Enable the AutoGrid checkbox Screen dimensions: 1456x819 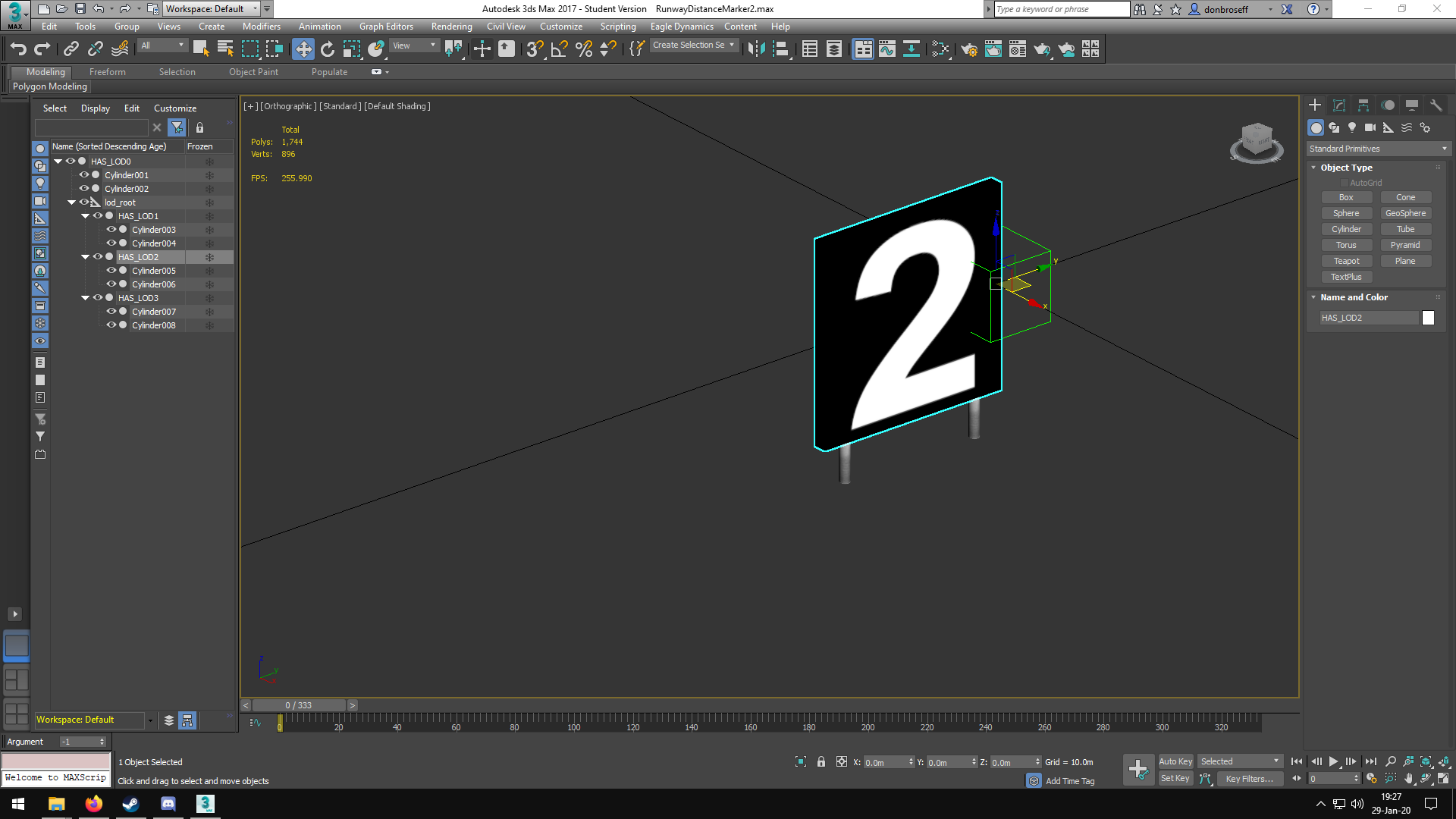click(1345, 183)
